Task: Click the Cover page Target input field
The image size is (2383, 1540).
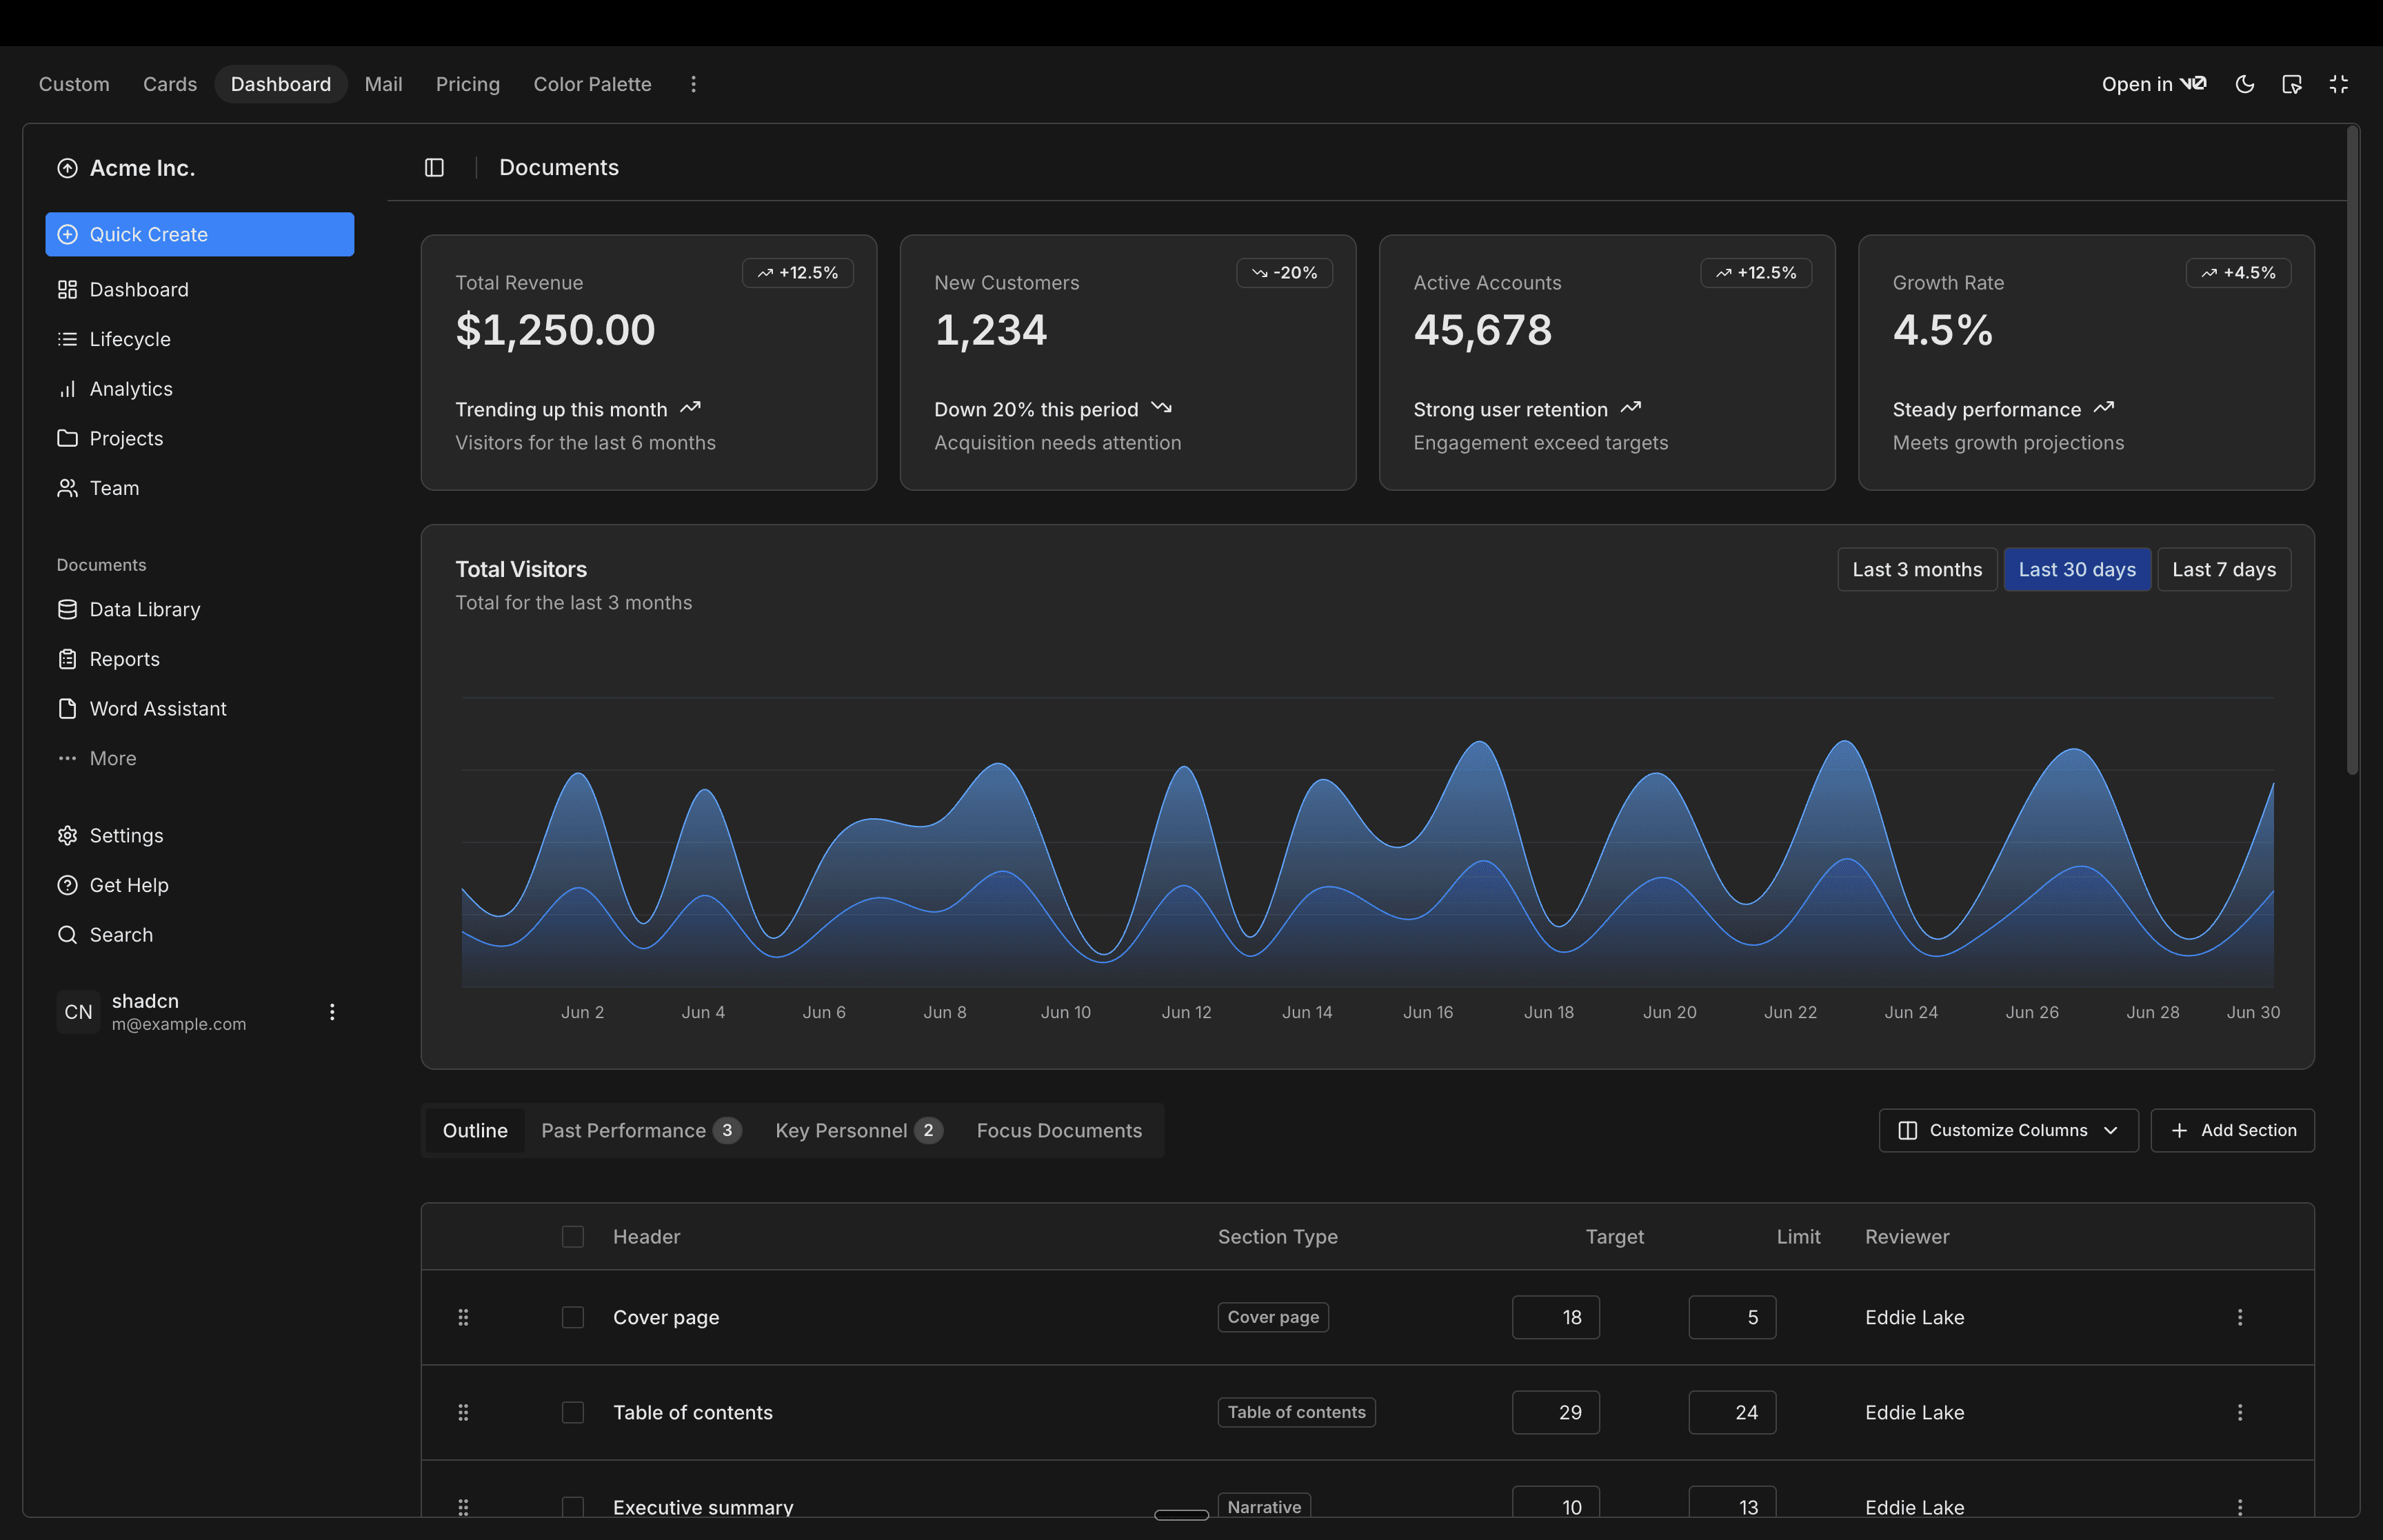Action: click(x=1555, y=1317)
